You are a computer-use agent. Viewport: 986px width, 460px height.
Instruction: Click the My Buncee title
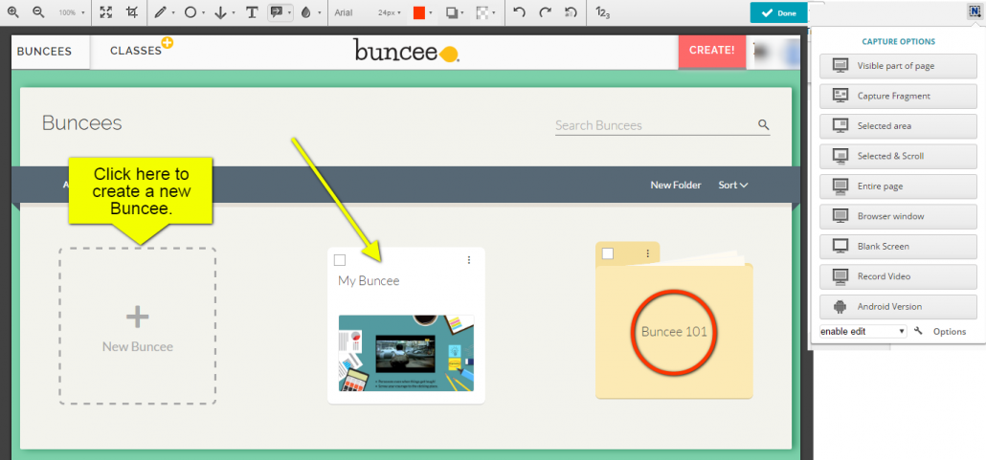[x=369, y=281]
